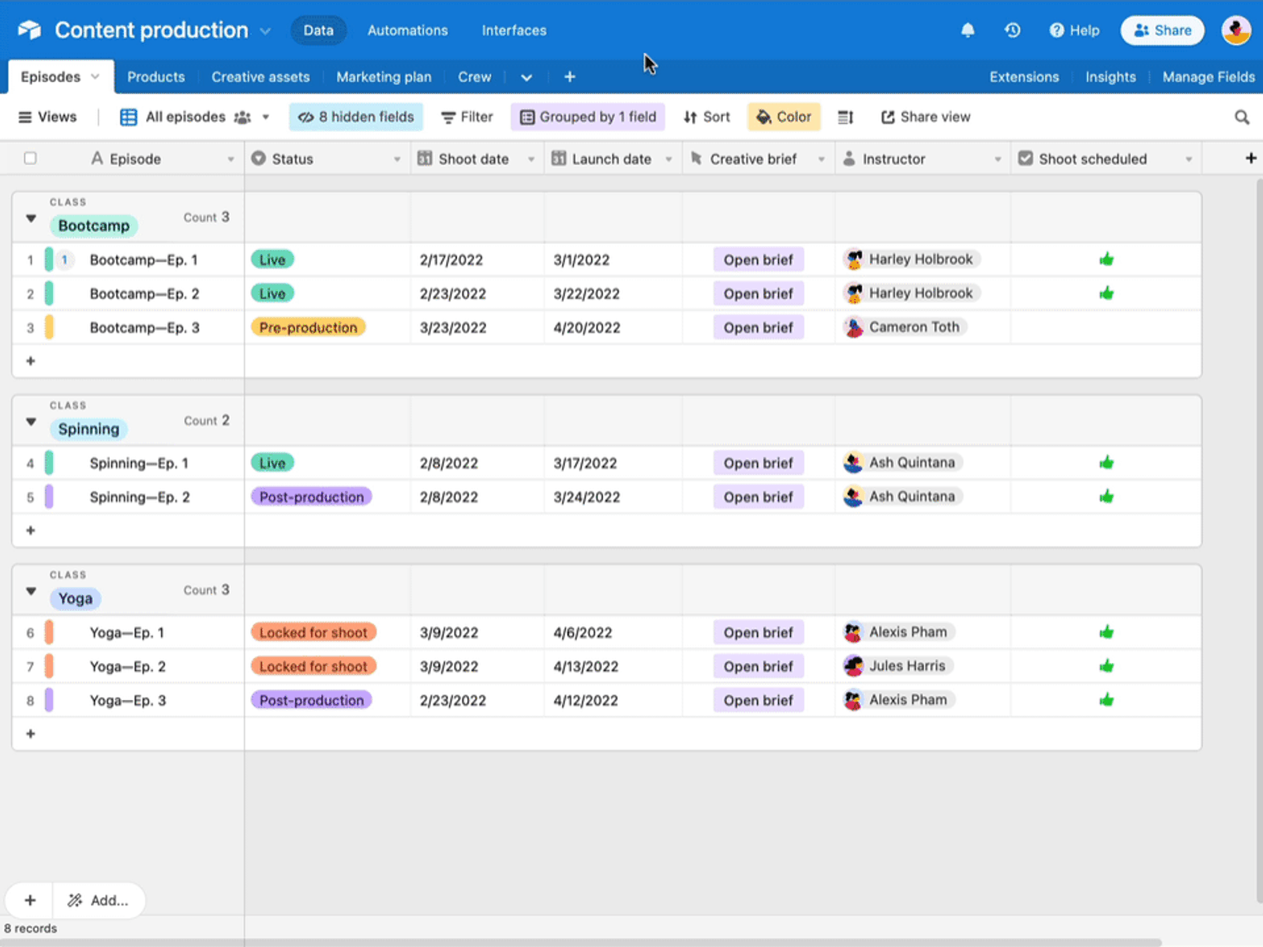Click the Airtable base logo icon
Image resolution: width=1263 pixels, height=947 pixels.
29,30
